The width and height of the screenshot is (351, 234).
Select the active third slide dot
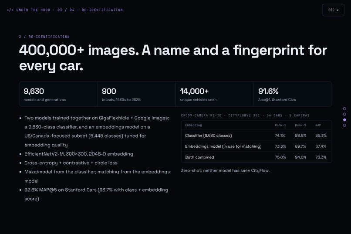click(x=344, y=120)
